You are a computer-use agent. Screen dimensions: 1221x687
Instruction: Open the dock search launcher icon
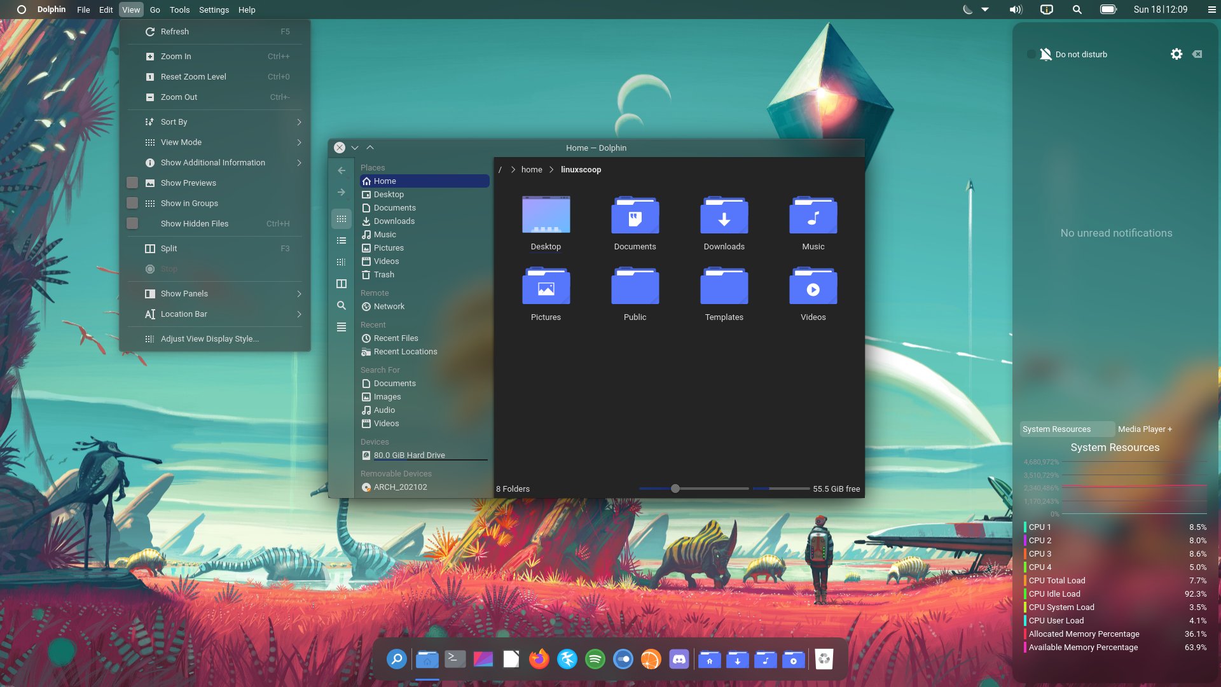[396, 659]
